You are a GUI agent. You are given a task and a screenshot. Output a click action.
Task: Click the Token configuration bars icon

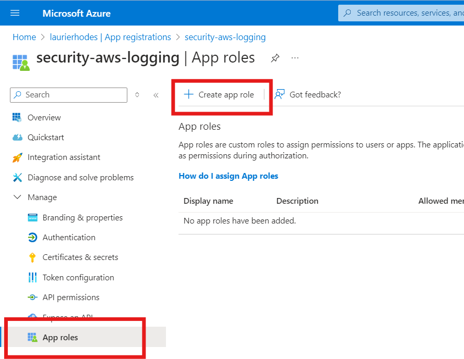(32, 277)
